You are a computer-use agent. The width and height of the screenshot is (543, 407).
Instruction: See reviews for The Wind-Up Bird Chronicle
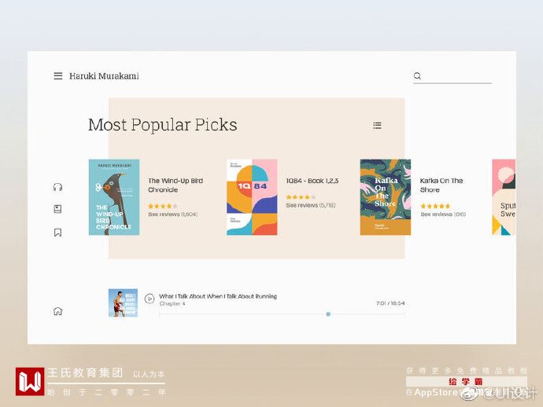[x=172, y=214]
